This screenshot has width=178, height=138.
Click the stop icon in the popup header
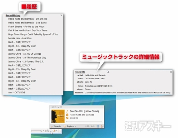click(59, 107)
